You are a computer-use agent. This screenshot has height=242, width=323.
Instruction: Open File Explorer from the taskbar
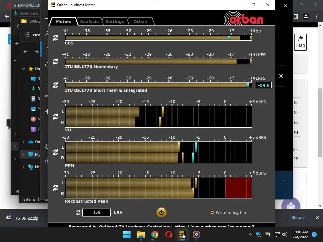(x=141, y=234)
